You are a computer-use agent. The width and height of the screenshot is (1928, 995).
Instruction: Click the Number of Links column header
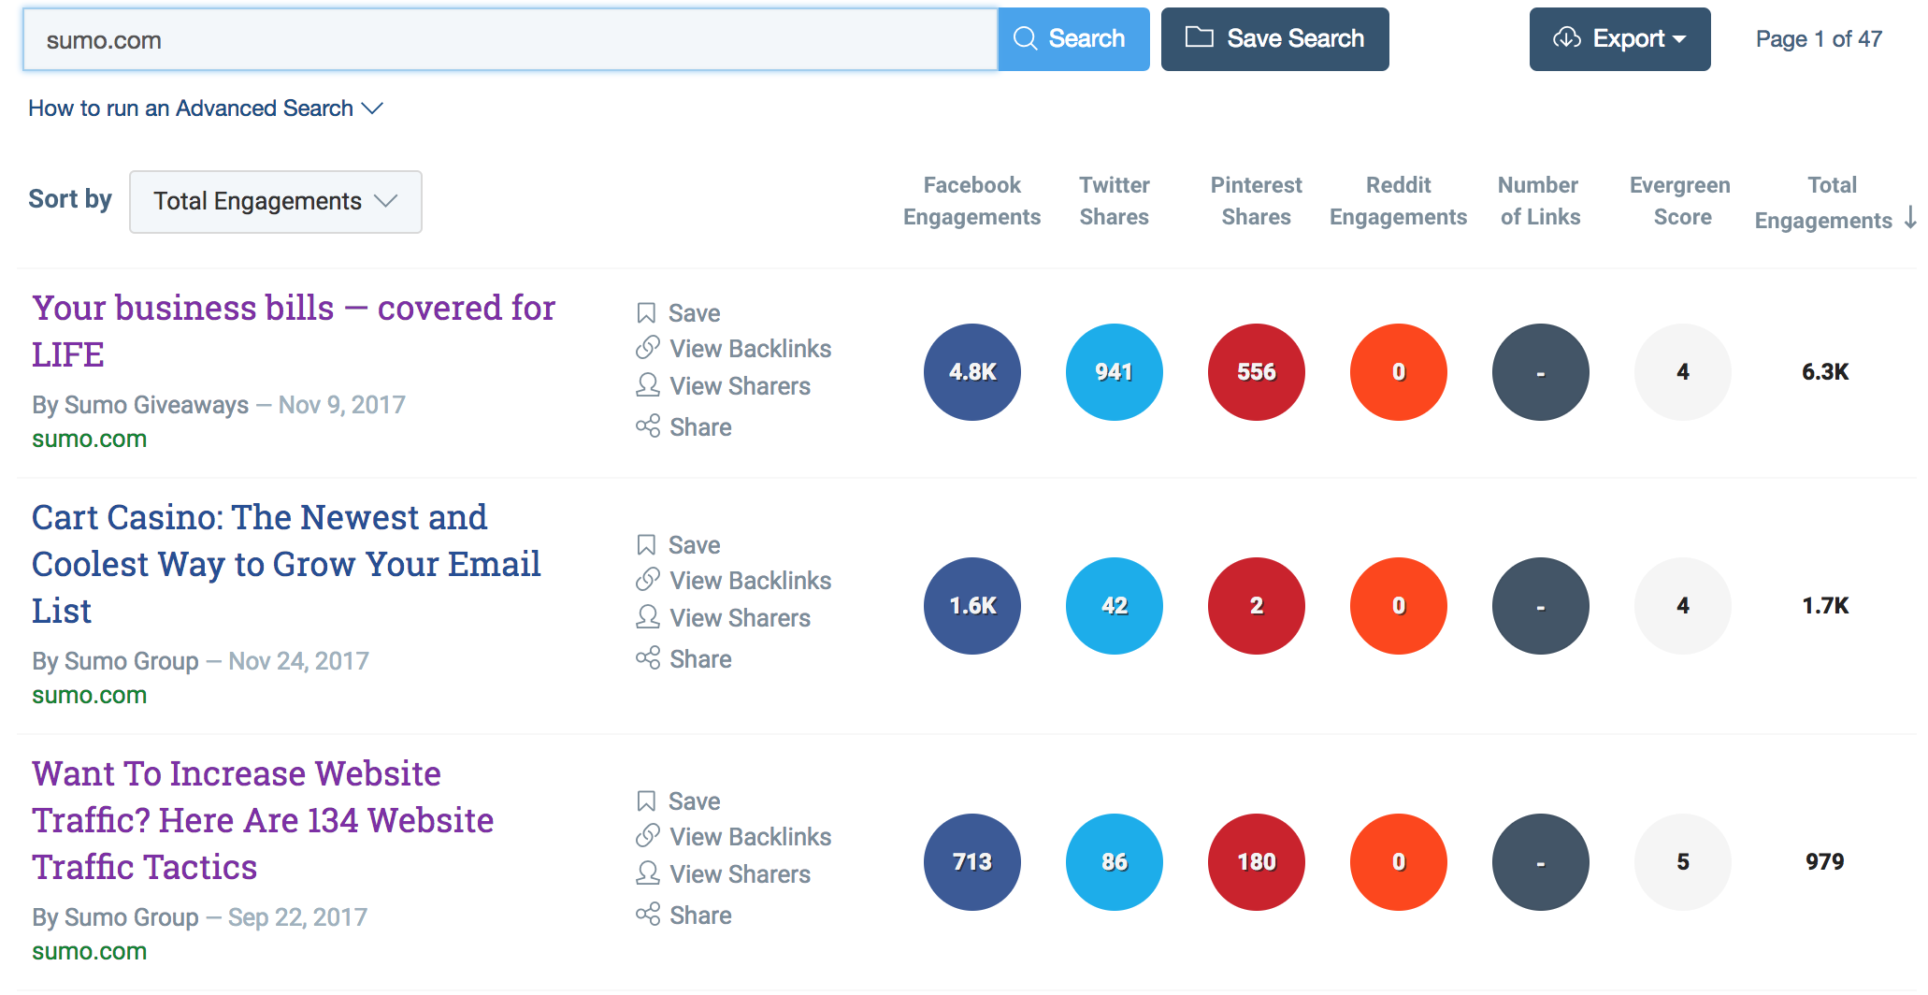[x=1539, y=201]
